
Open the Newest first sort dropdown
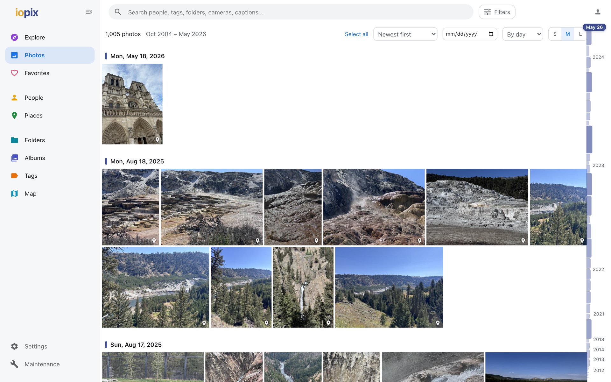coord(405,34)
